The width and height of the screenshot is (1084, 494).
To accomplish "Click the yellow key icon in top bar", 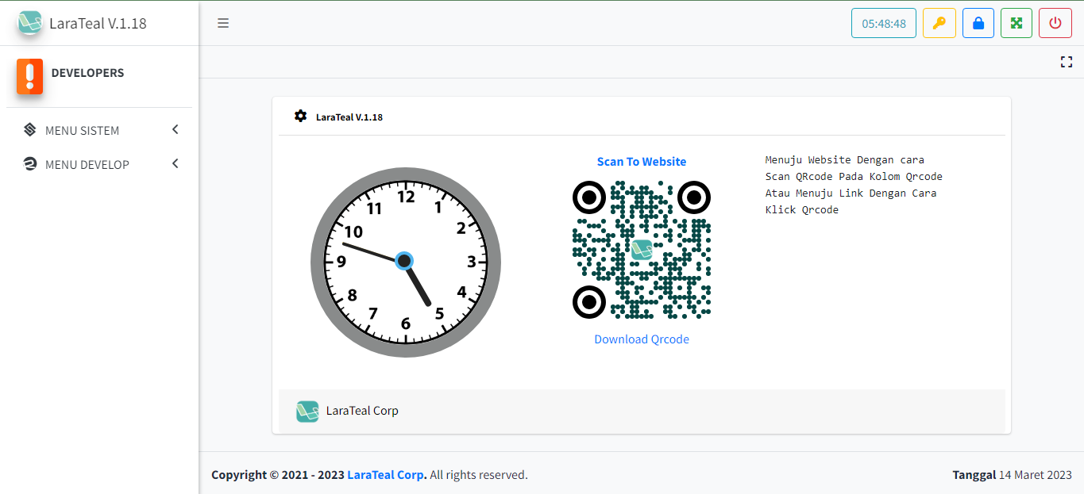I will pyautogui.click(x=939, y=22).
